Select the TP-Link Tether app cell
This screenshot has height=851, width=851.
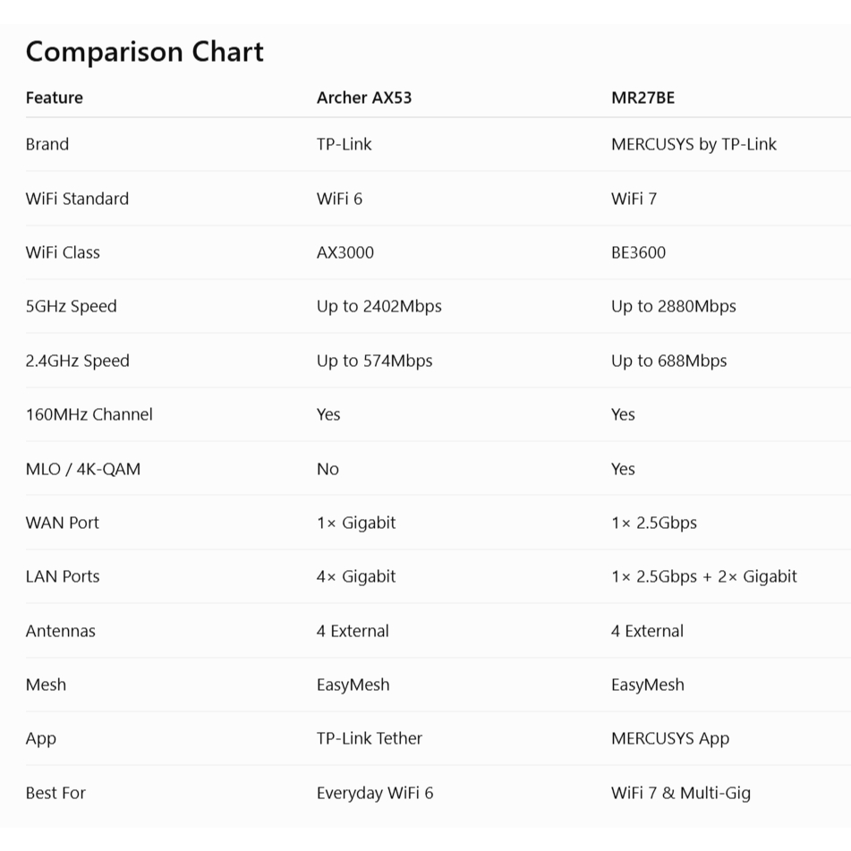(370, 738)
